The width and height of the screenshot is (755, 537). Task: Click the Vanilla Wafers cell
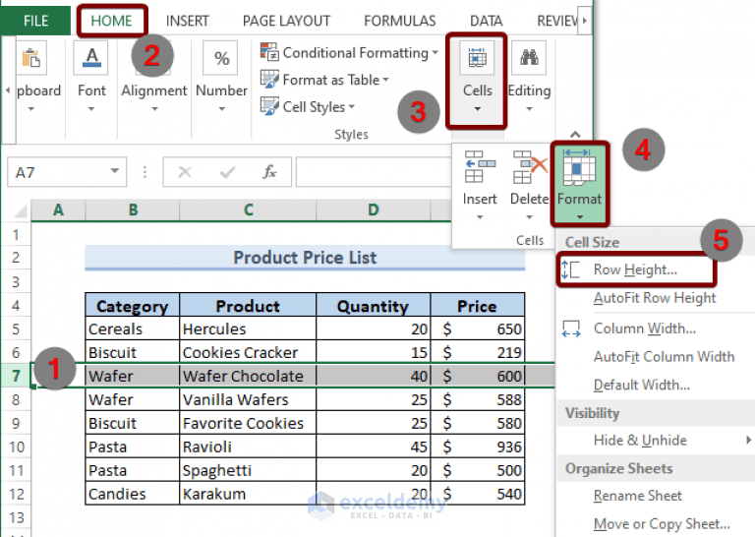(248, 399)
